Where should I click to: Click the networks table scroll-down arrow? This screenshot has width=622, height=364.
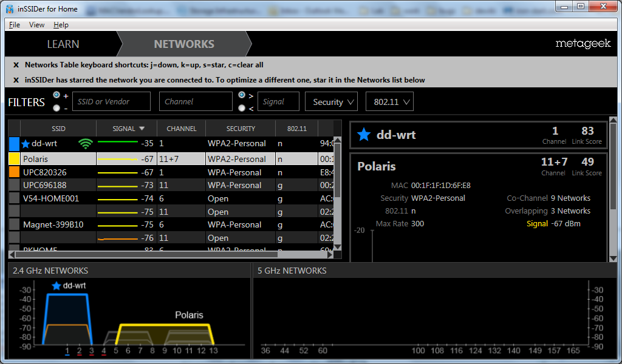[x=338, y=247]
